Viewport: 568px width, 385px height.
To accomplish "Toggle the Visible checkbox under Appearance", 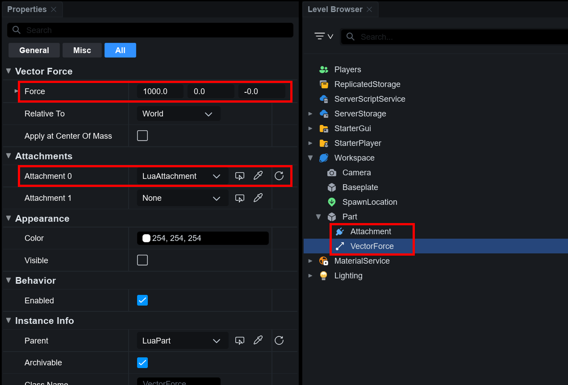I will point(142,260).
